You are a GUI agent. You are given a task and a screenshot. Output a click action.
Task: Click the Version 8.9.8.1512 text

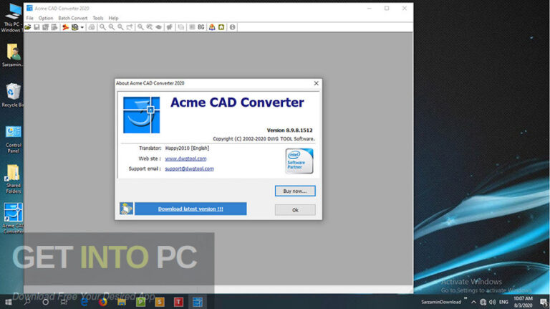290,130
